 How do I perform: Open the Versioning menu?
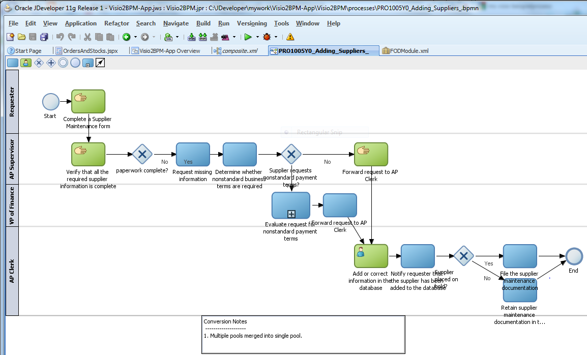point(252,23)
